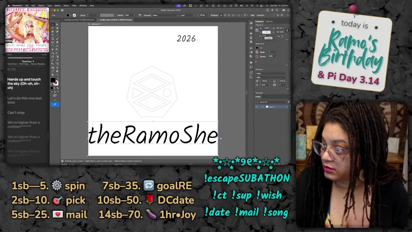Select the Pen tool

(x=53, y=32)
